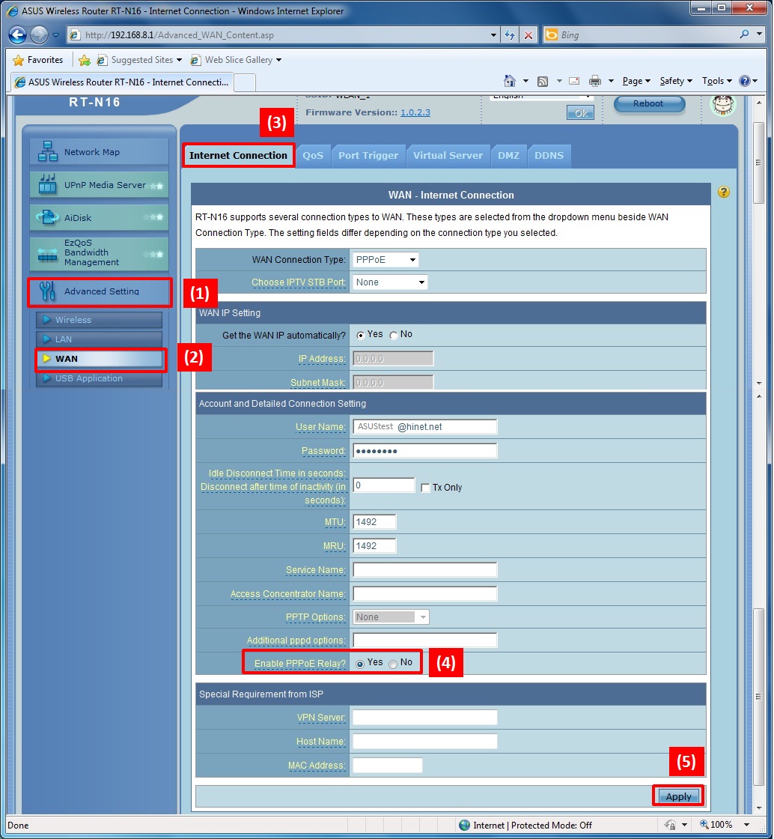Open the PPTP Options dropdown
This screenshot has height=839, width=774.
coord(391,617)
